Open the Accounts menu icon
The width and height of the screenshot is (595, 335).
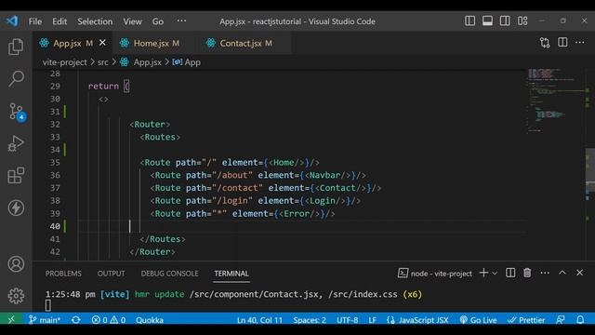pos(16,264)
